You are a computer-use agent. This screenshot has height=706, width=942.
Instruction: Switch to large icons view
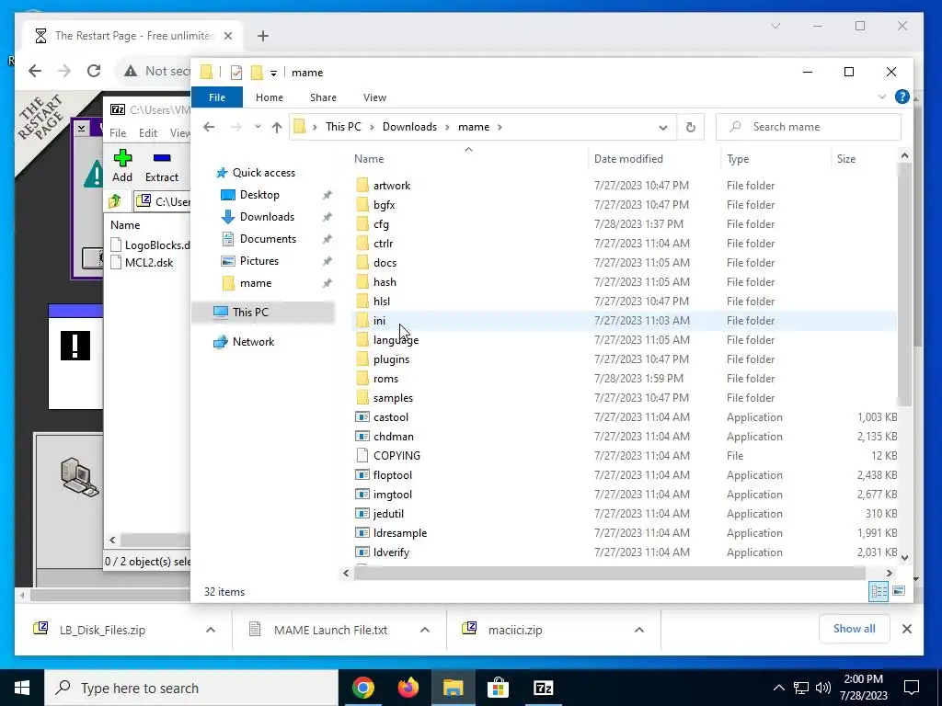pos(899,591)
